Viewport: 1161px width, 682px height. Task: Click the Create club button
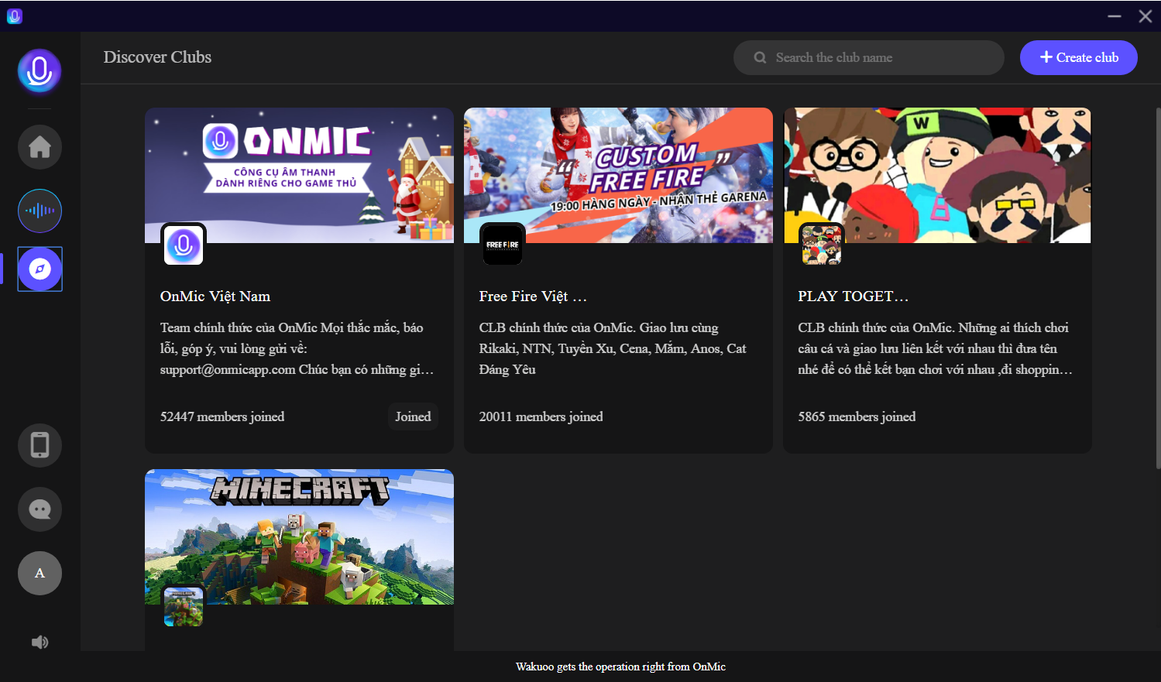coord(1078,58)
